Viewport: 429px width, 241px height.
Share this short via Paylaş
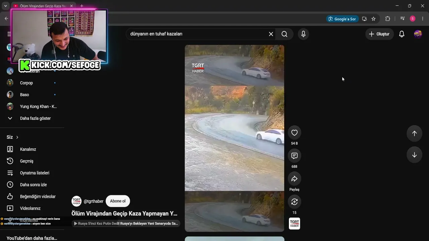coord(294,179)
